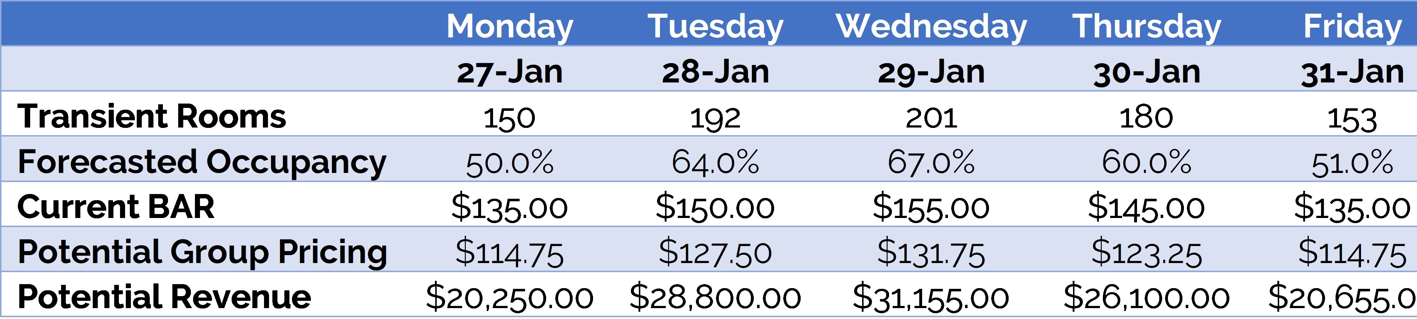
Task: Click the Friday column header
Action: click(x=1352, y=27)
